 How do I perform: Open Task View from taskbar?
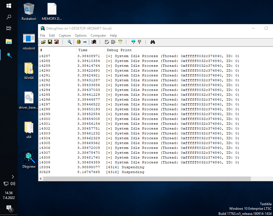(x=9, y=28)
